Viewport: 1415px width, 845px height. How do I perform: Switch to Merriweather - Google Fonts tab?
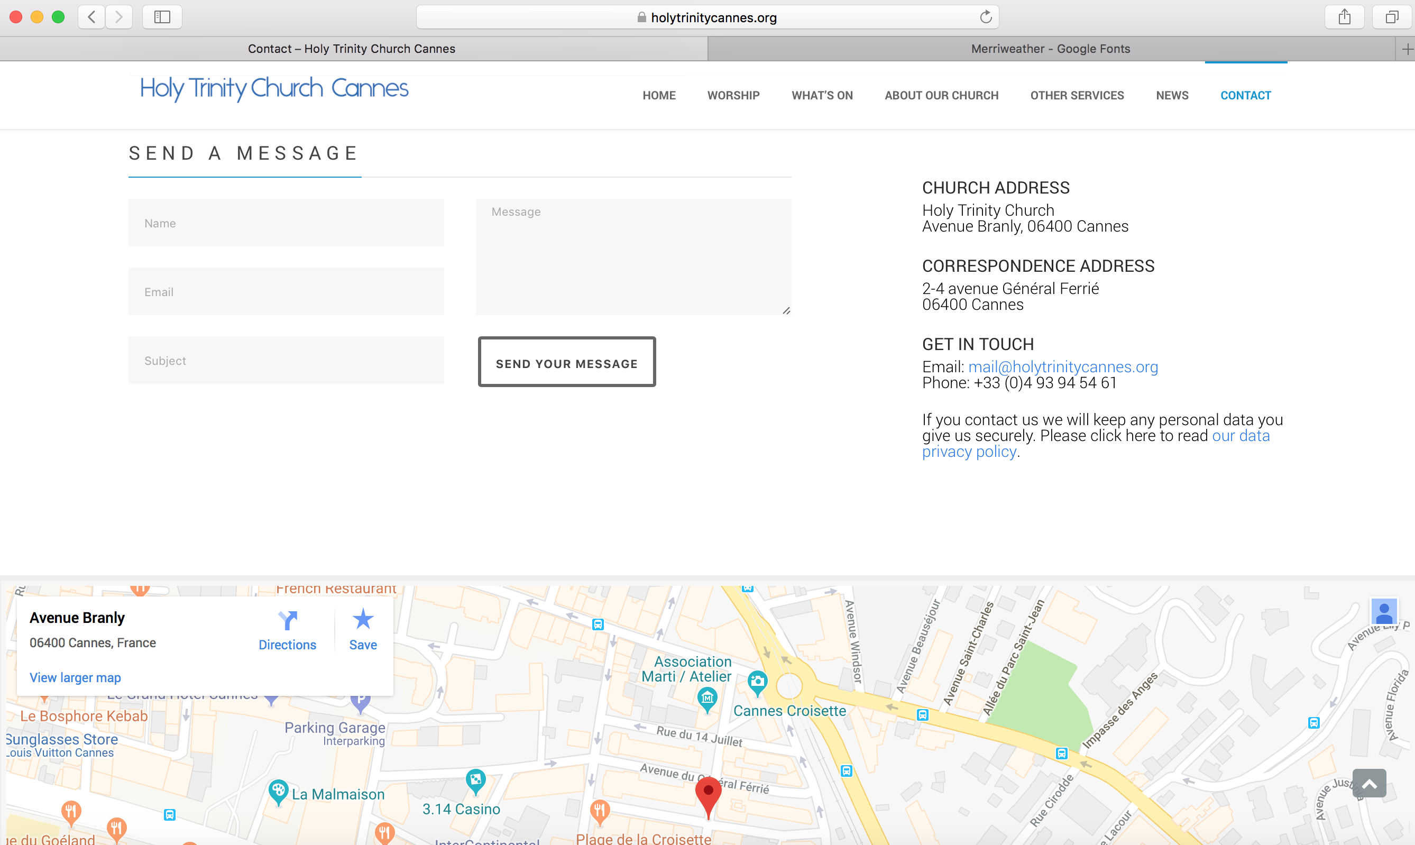(x=1051, y=49)
